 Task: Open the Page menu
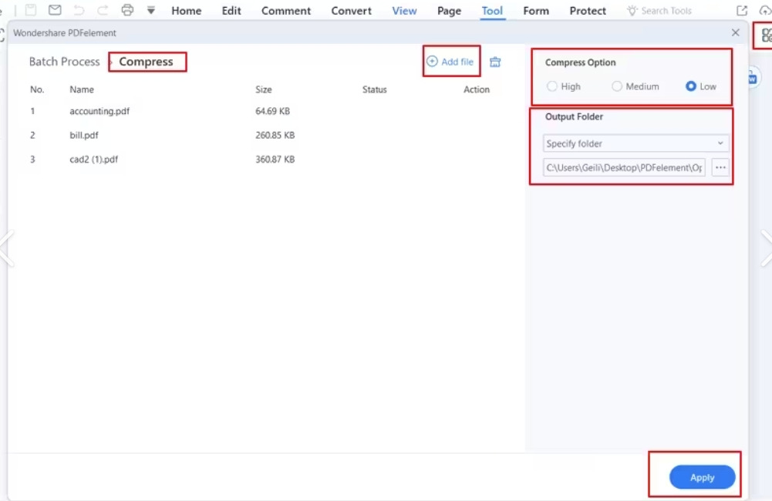pos(449,11)
